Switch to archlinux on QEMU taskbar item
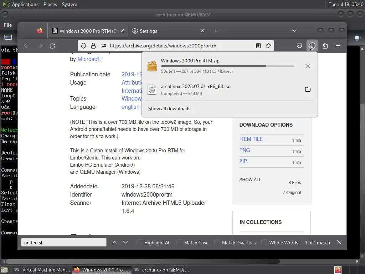The image size is (365, 274). pyautogui.click(x=162, y=270)
